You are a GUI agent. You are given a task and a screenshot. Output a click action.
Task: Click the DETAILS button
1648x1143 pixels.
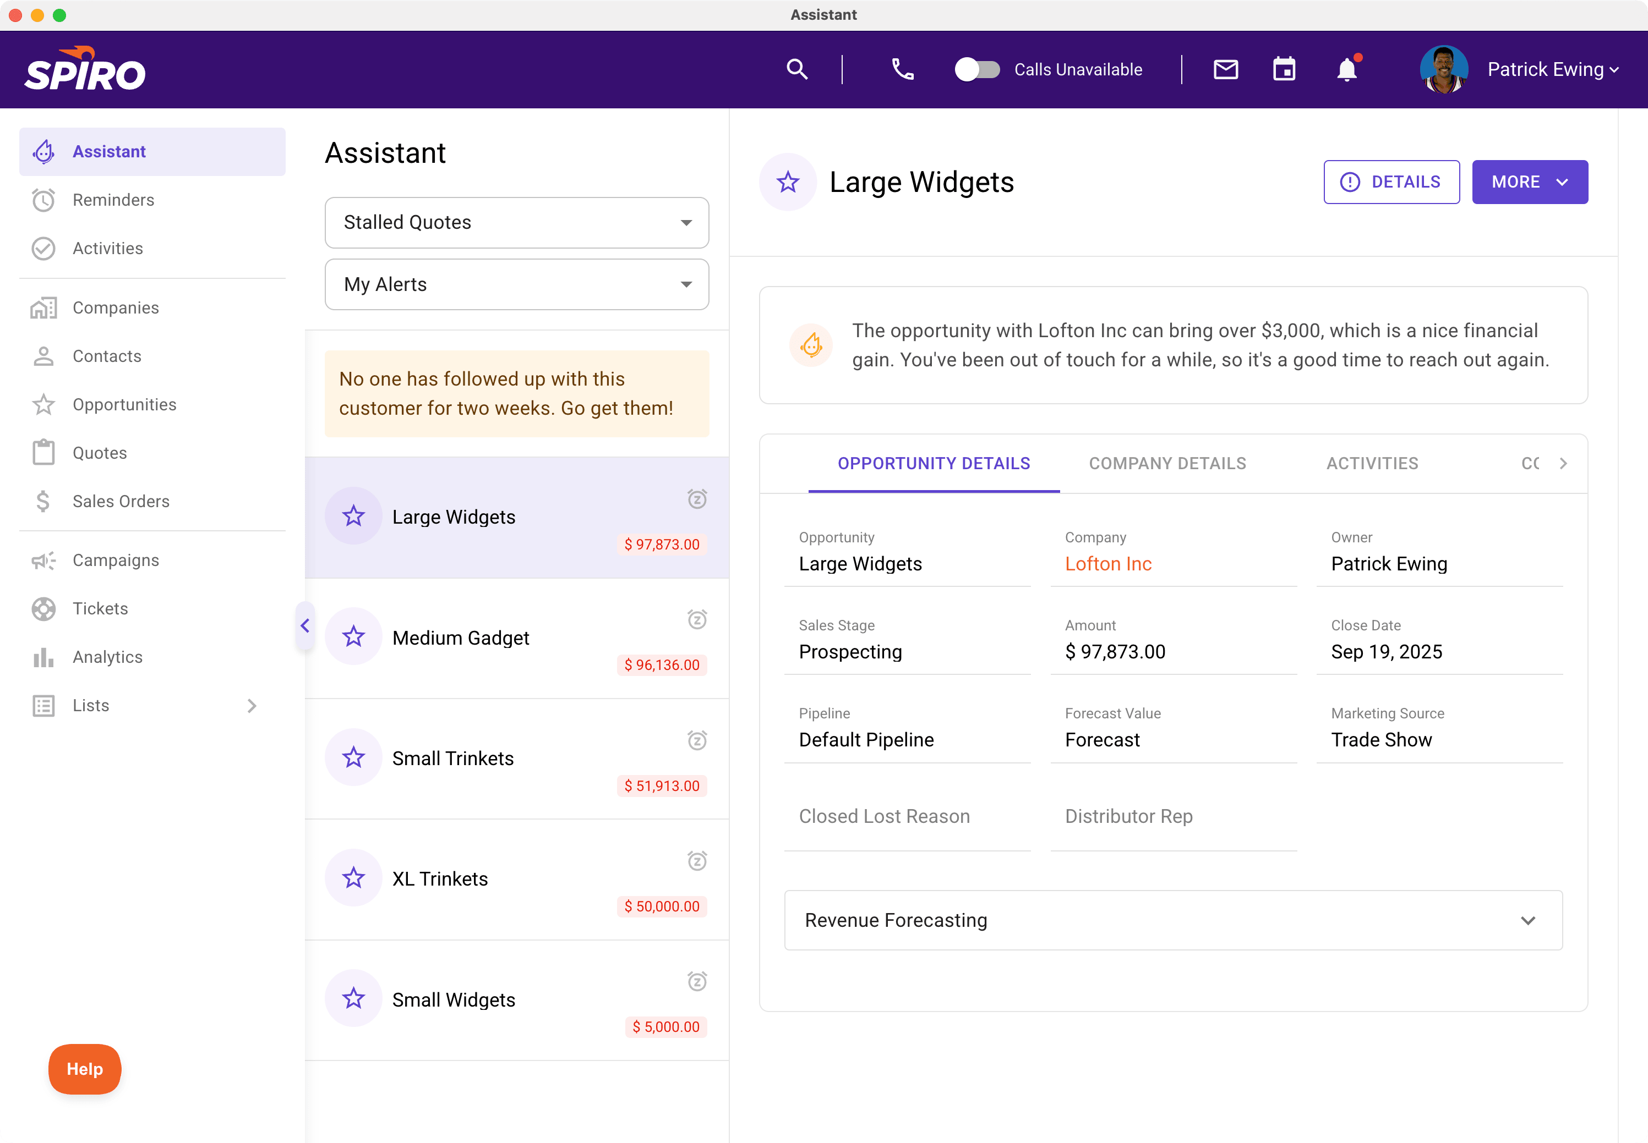[x=1391, y=182]
